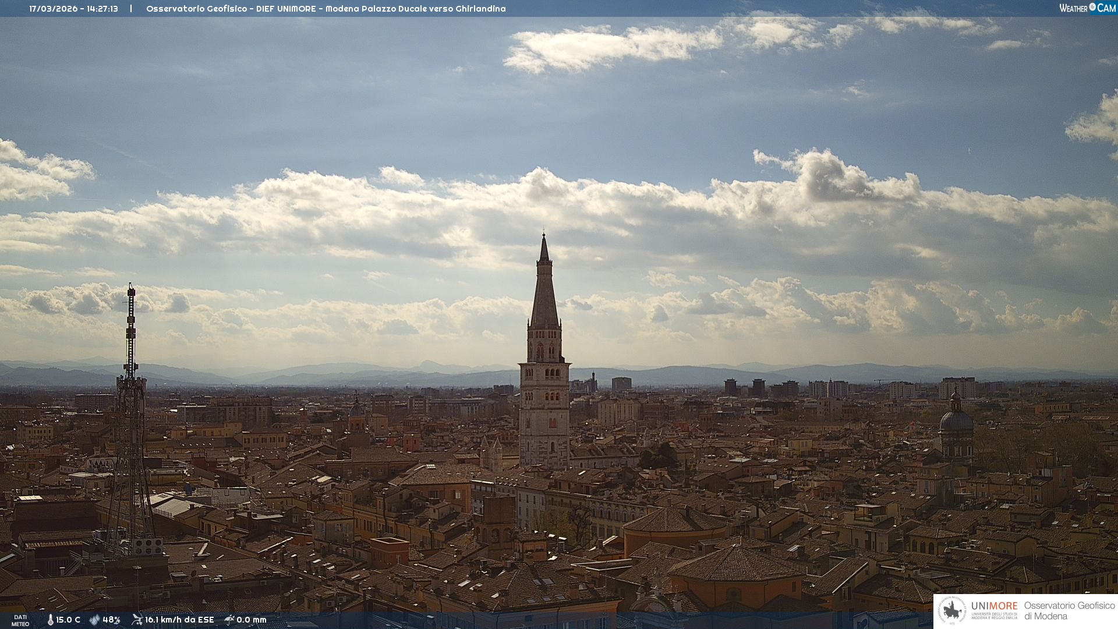Click the DATI METEO label
Image resolution: width=1118 pixels, height=629 pixels.
20,620
